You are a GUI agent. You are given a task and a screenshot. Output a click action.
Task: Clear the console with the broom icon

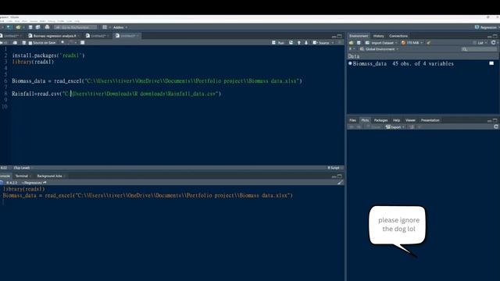tap(340, 183)
